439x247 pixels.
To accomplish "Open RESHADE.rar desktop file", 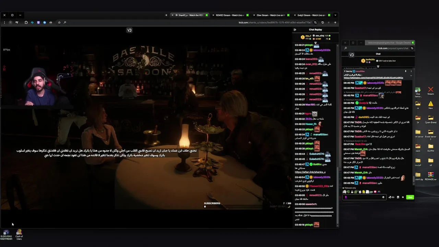I will pos(430,176).
